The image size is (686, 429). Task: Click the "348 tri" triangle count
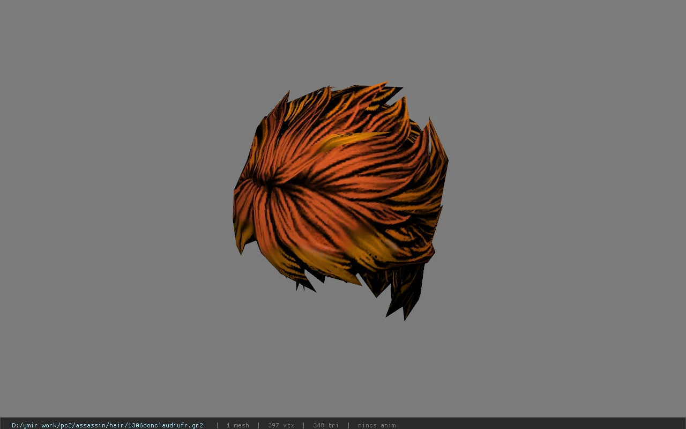pos(325,425)
